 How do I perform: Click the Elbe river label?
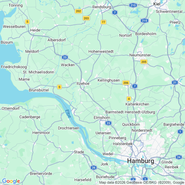[x=68, y=114]
